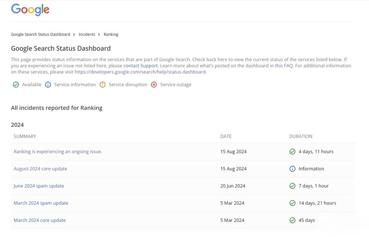
Task: Click the '45 days' duration text
Action: point(307,220)
